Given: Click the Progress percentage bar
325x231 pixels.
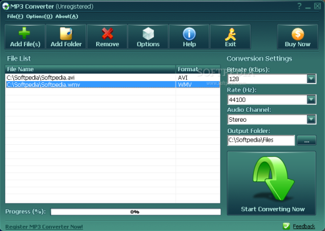Looking at the screenshot, I should pos(136,212).
